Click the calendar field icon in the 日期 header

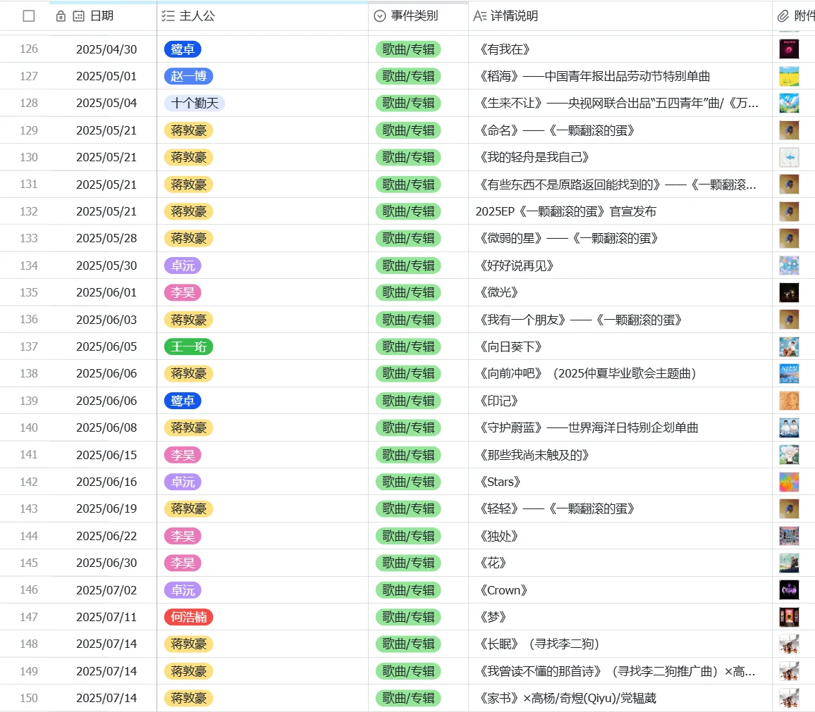[x=79, y=15]
